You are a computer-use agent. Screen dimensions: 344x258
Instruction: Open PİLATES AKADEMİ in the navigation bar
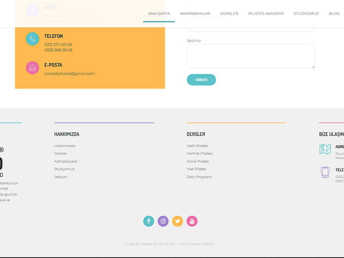tap(266, 14)
